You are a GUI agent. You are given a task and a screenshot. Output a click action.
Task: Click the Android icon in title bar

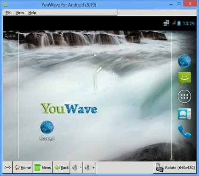6,4
